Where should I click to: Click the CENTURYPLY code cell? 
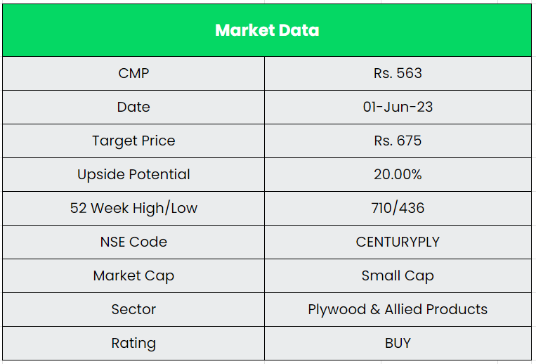[398, 242]
